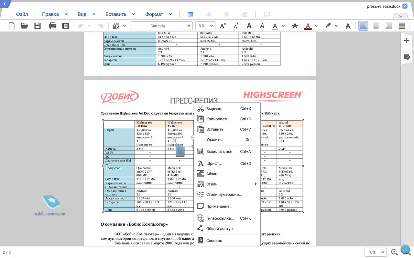Open the paragraph styles icon in toolbar
The image size is (414, 258).
(x=116, y=26)
